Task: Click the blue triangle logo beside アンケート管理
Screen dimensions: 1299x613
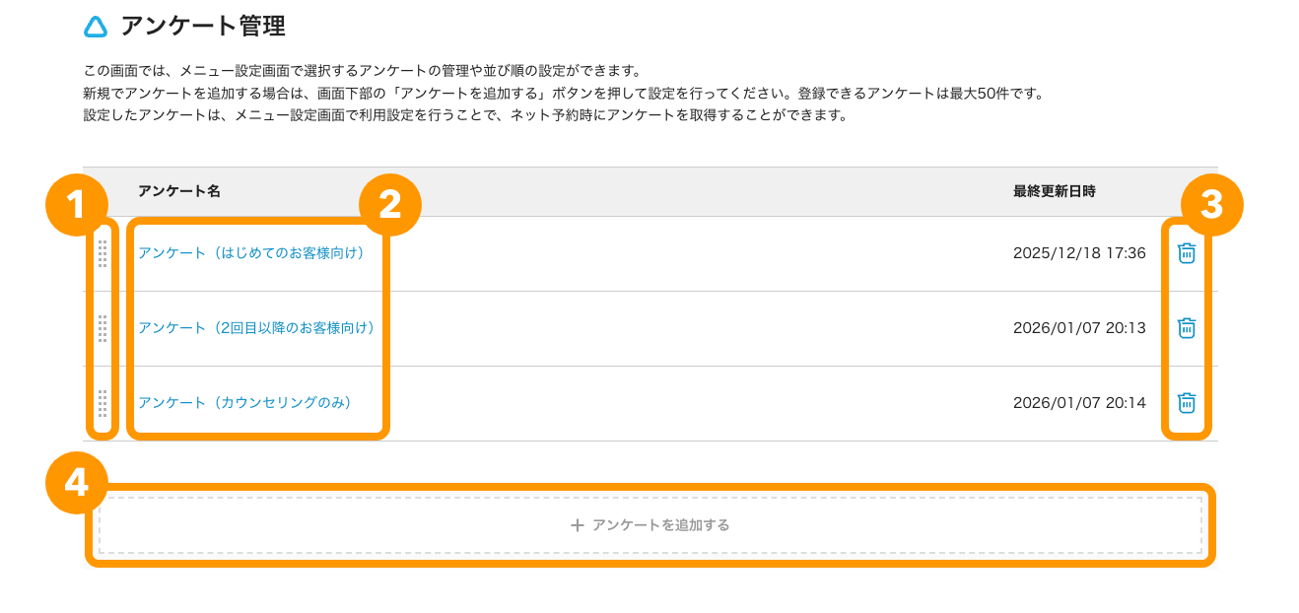Action: pyautogui.click(x=96, y=28)
